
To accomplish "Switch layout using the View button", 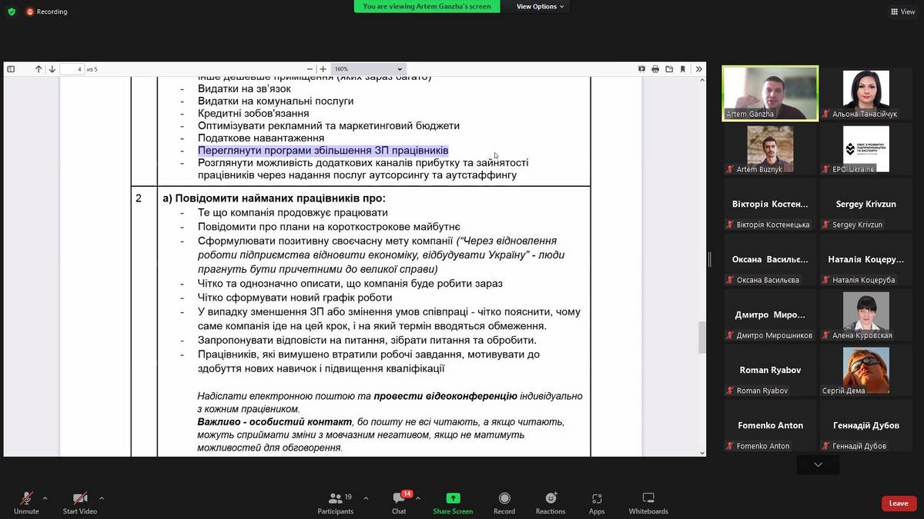I will (x=902, y=12).
